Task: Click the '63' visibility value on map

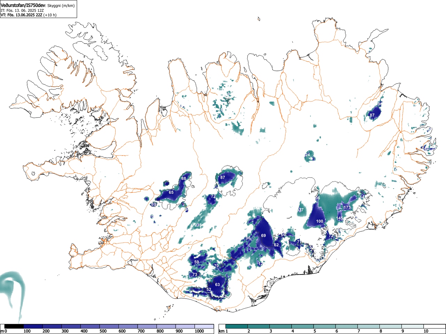Action: [x=217, y=285]
